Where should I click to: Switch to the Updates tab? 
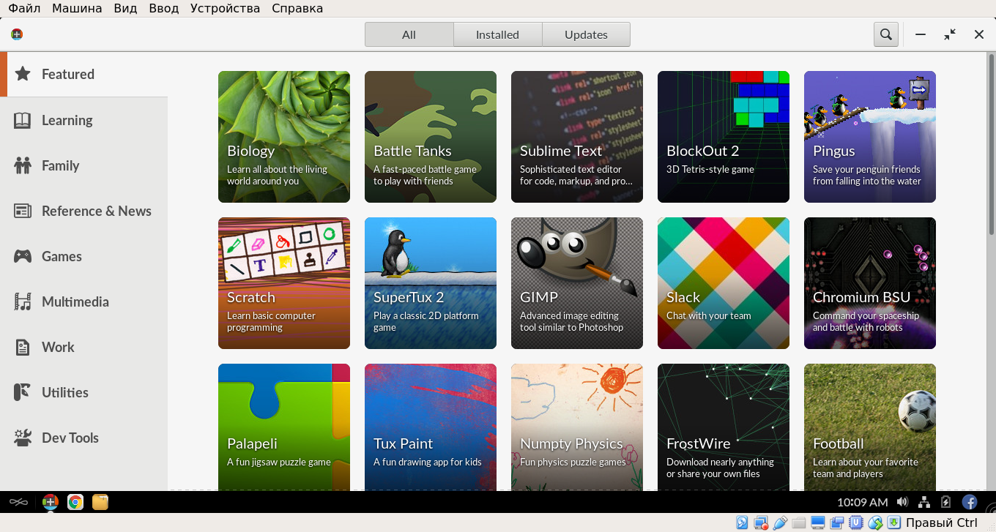coord(586,34)
